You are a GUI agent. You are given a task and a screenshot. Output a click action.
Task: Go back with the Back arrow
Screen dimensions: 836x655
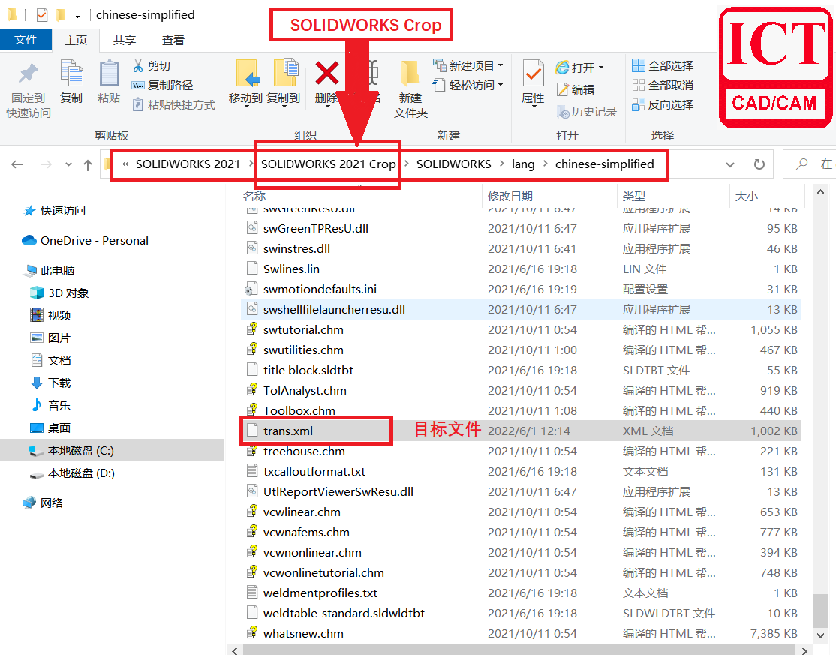pos(17,164)
